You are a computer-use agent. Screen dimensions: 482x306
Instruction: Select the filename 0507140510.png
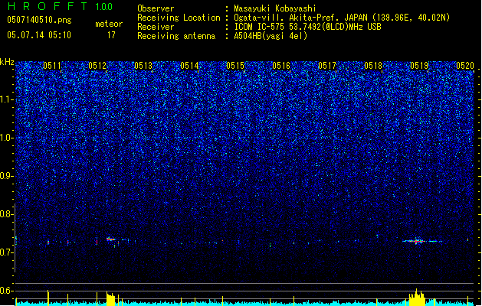[x=39, y=20]
